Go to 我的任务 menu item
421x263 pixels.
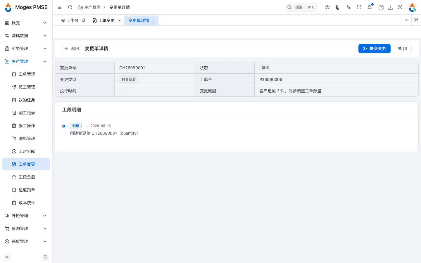coord(26,100)
